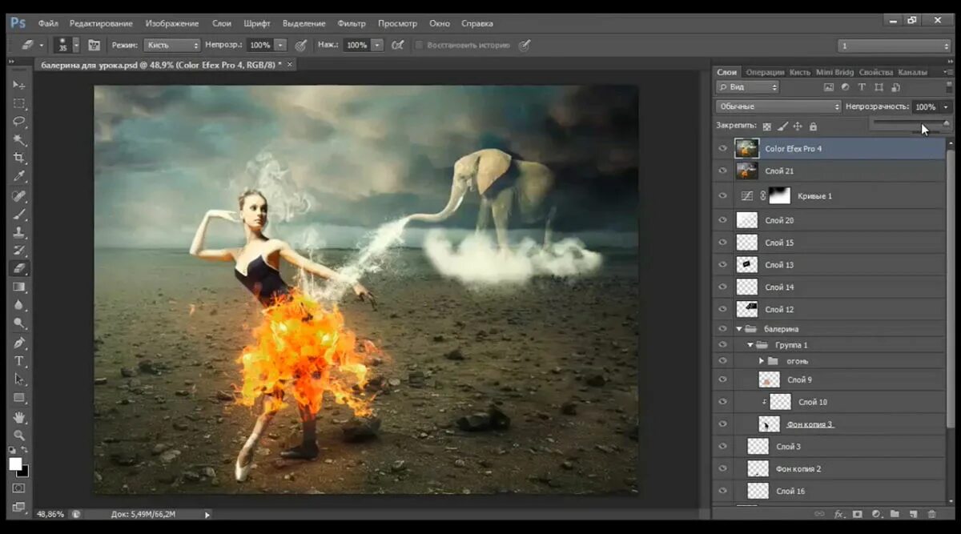Open the Обычные blend mode dropdown
Screen dimensions: 961x534
coord(778,106)
